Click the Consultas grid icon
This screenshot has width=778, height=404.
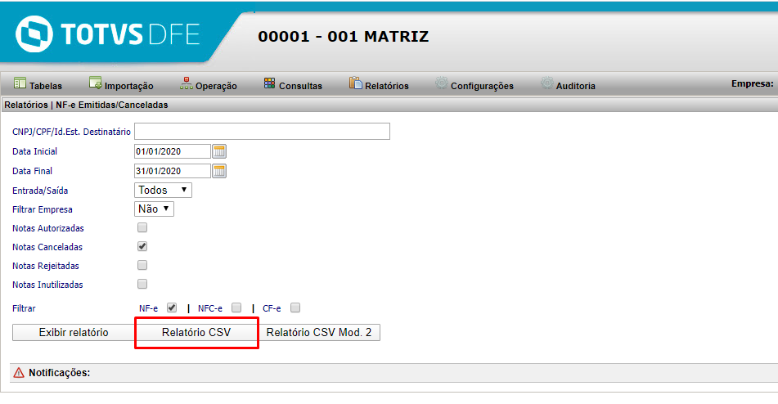pyautogui.click(x=269, y=83)
